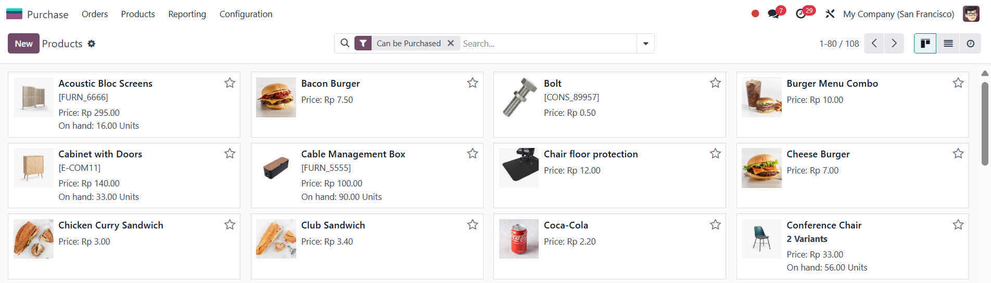The width and height of the screenshot is (991, 283).
Task: Open the activities clock icon
Action: pos(801,14)
